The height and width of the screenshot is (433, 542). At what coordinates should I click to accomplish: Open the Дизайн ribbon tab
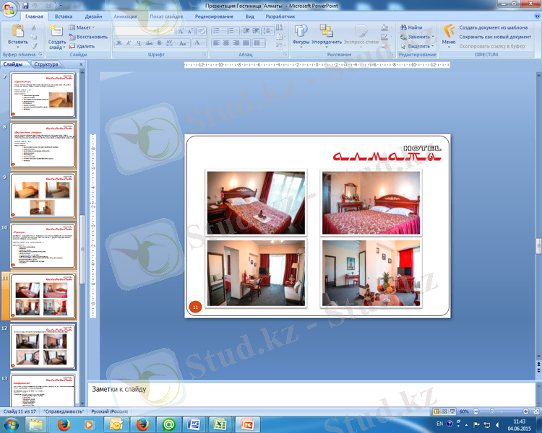tap(93, 16)
